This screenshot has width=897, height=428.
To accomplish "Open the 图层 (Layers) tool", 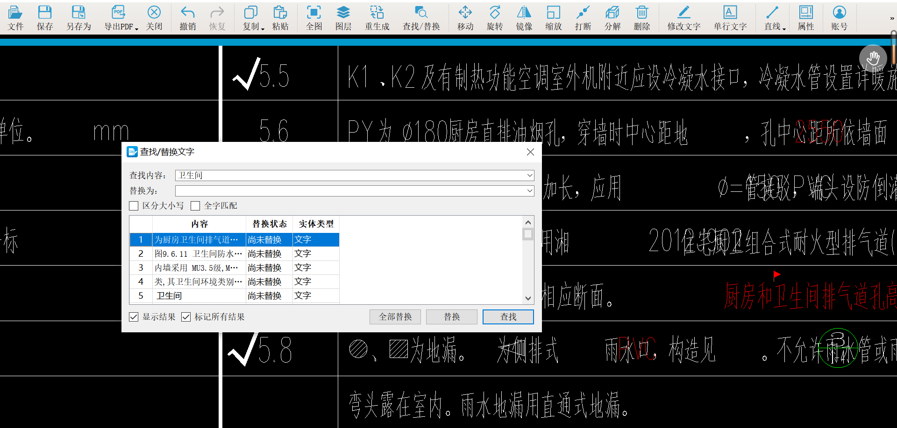I will pos(343,18).
